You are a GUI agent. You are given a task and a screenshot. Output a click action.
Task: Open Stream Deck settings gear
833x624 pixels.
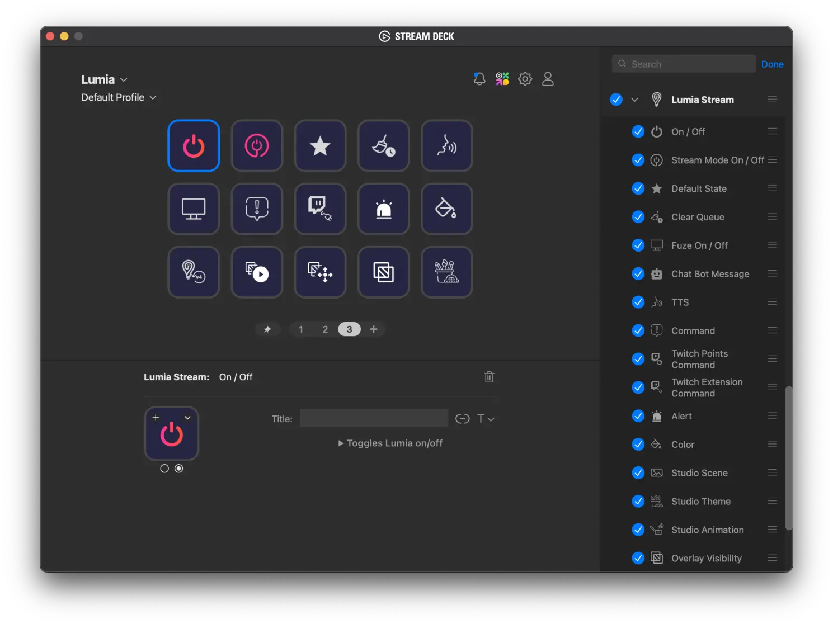point(525,79)
